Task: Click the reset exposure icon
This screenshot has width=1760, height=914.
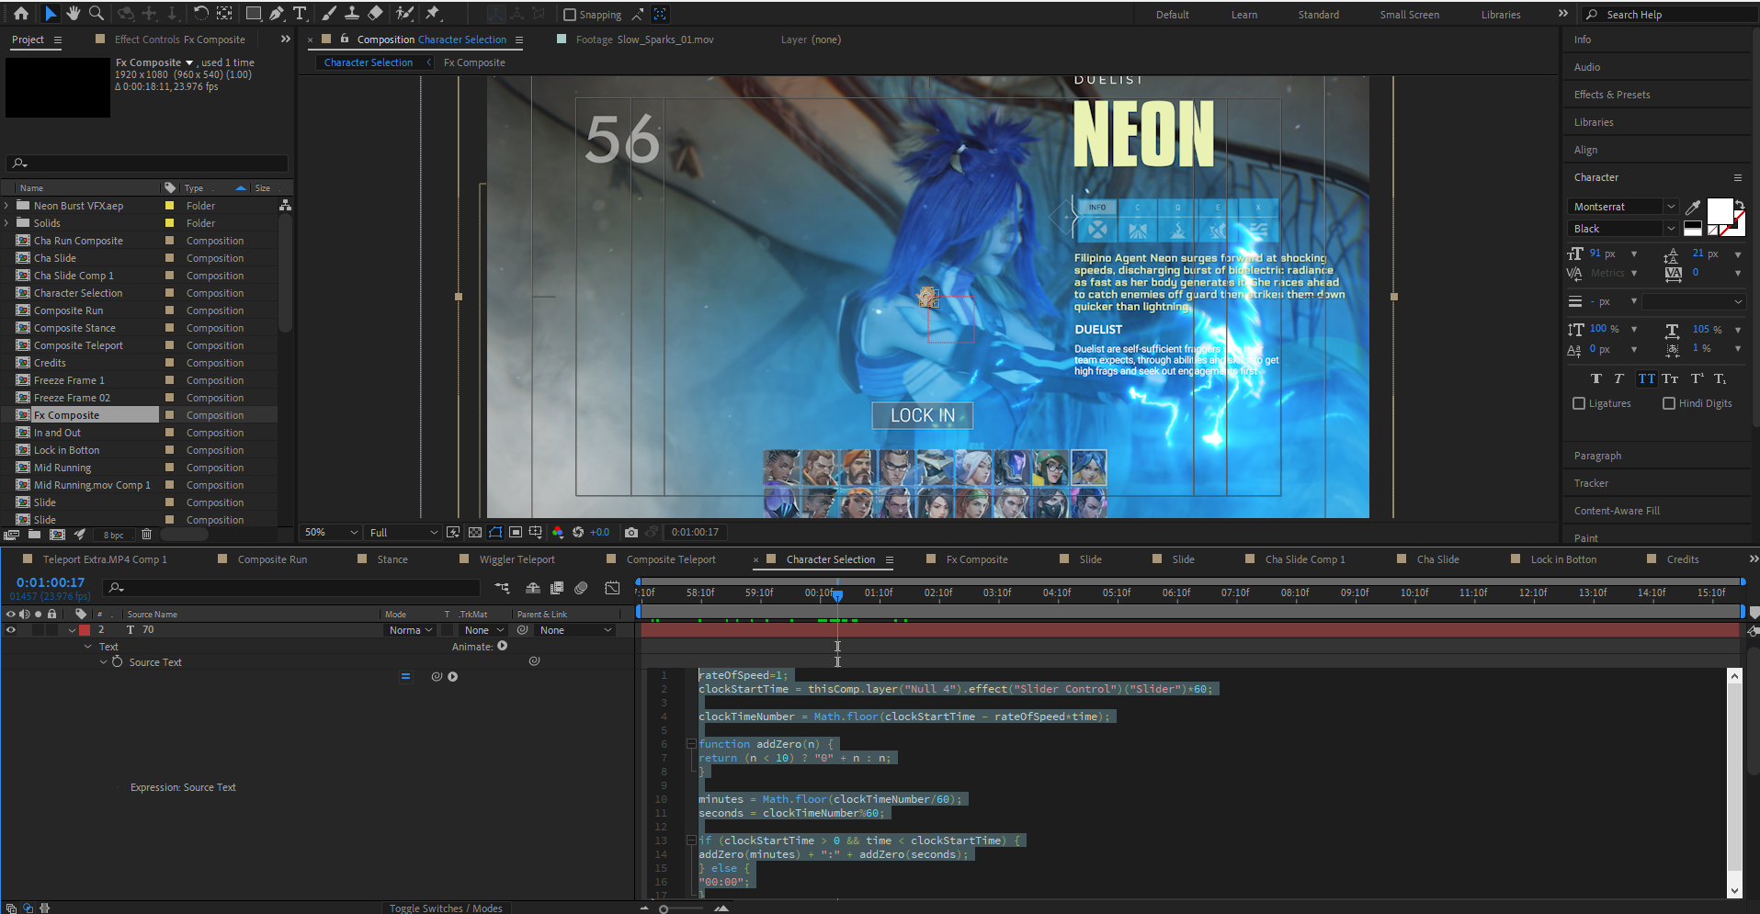Action: pyautogui.click(x=577, y=532)
